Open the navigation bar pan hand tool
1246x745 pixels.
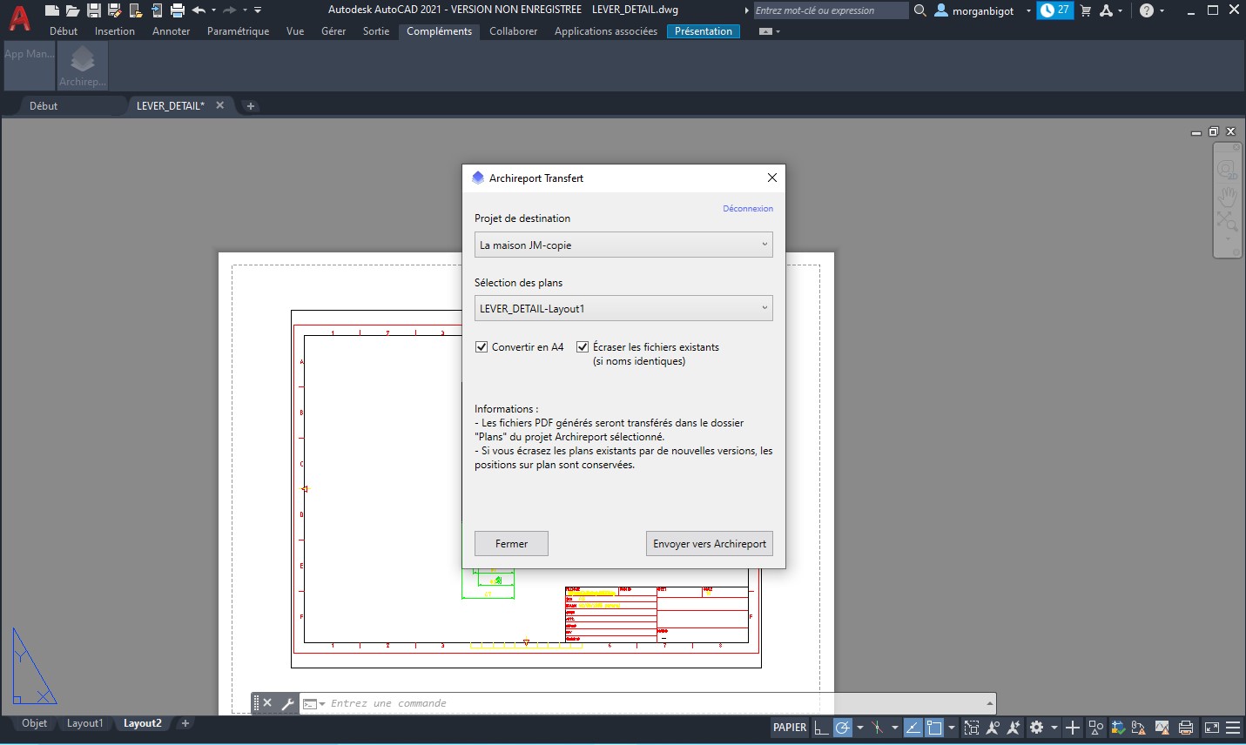point(1228,195)
